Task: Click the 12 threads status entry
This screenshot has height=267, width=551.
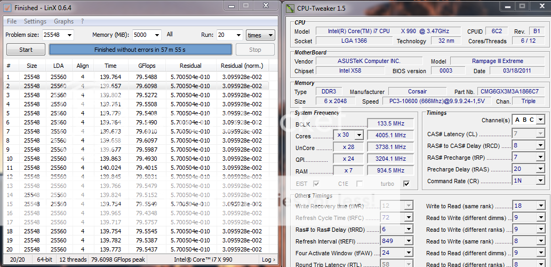Action: click(x=73, y=260)
